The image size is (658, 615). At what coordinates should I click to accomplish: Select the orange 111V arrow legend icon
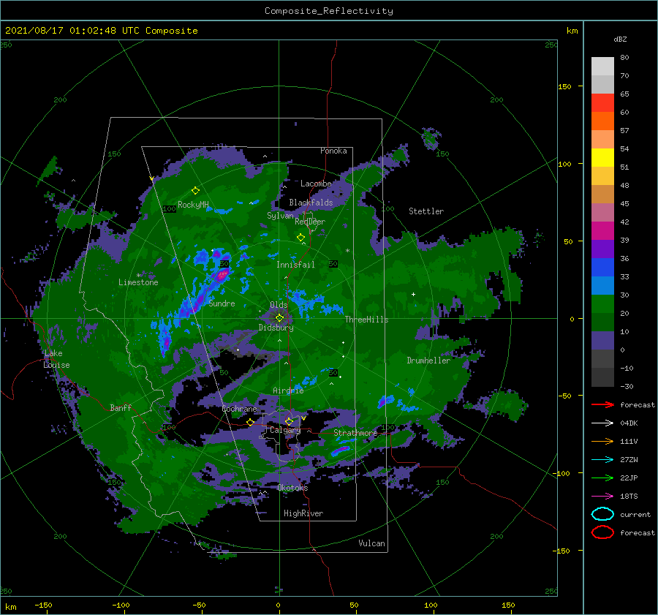tap(602, 441)
